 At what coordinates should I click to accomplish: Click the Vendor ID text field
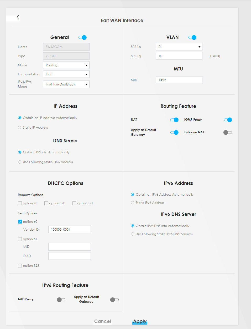(x=70, y=230)
